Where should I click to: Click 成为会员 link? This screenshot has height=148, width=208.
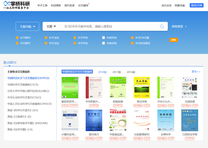(166, 6)
